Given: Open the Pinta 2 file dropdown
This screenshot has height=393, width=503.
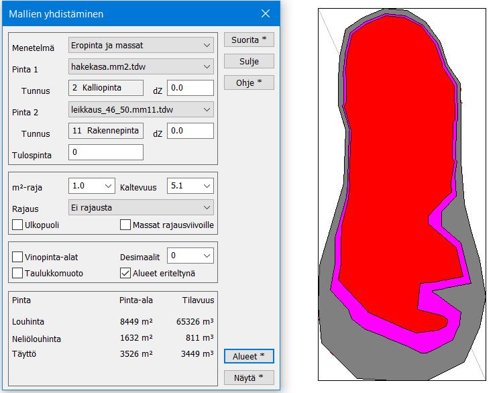Looking at the screenshot, I should [x=141, y=110].
